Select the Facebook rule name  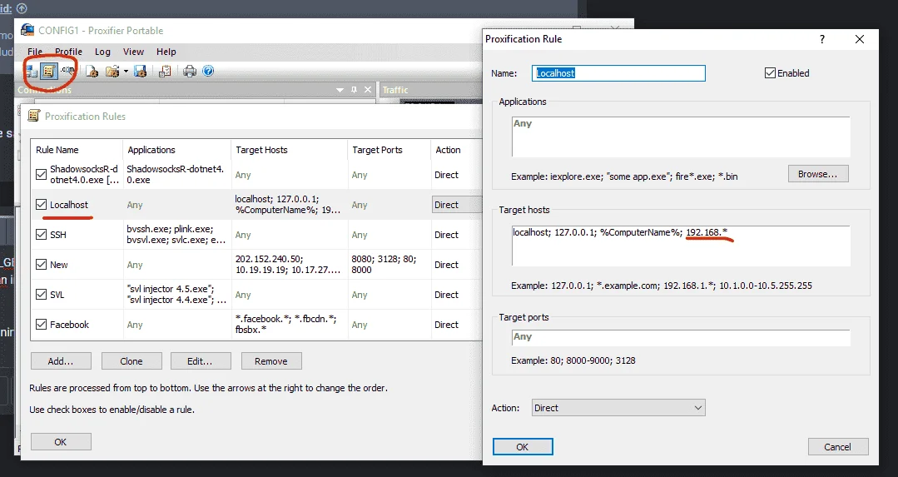(x=69, y=325)
